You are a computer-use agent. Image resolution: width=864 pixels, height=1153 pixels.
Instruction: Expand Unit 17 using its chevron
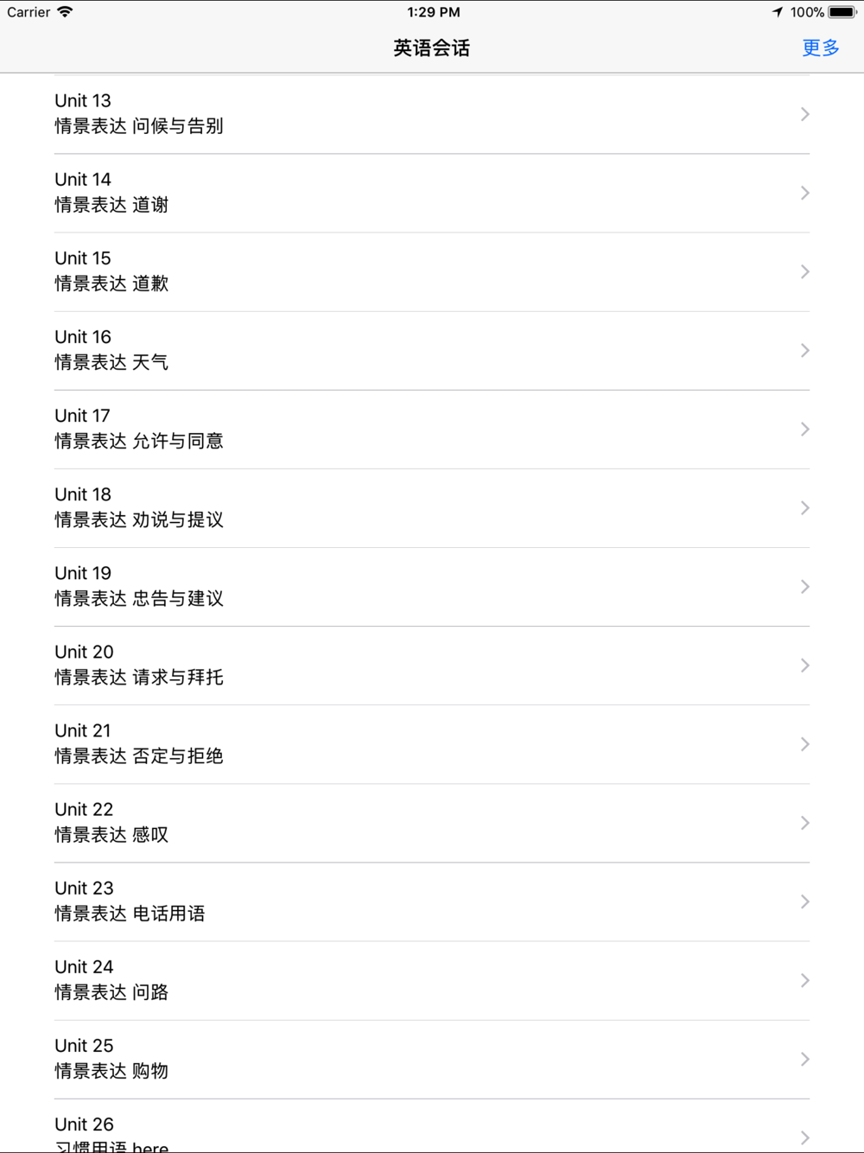(x=804, y=429)
